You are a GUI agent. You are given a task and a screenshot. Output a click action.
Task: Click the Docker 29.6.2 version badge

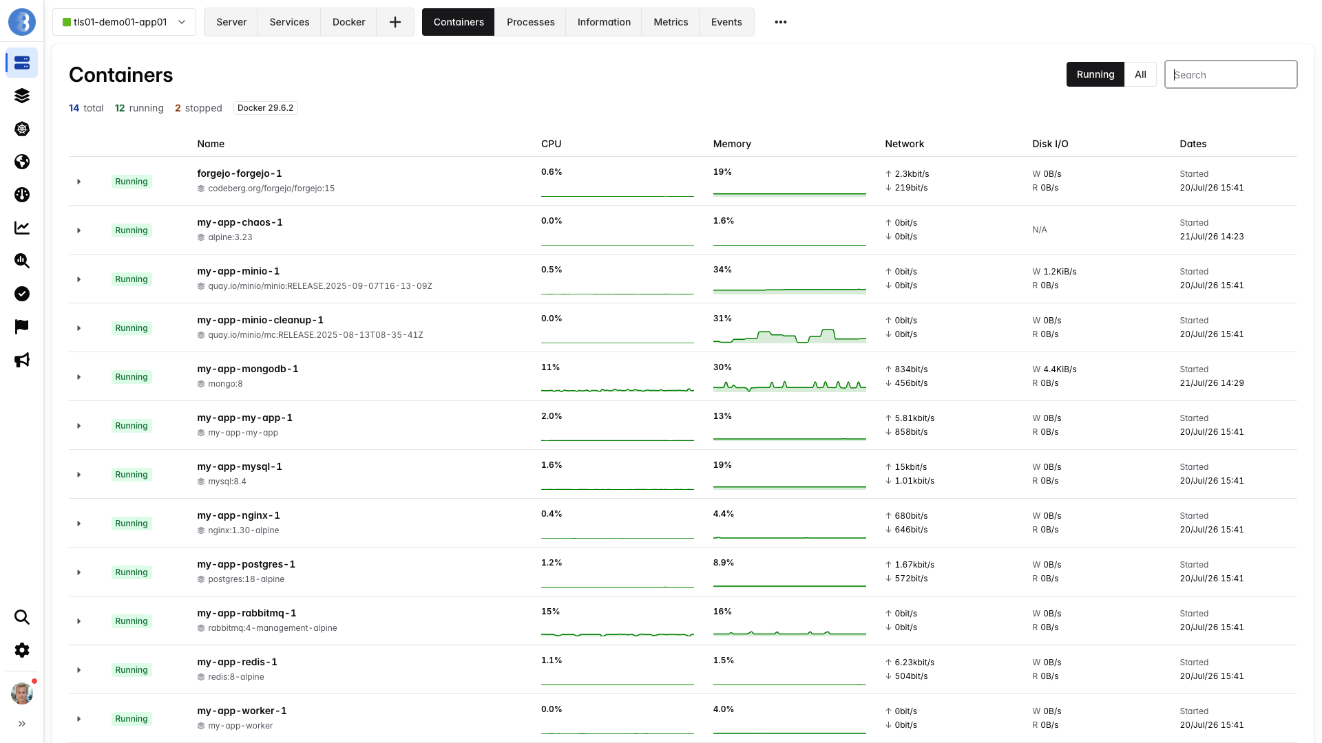265,108
